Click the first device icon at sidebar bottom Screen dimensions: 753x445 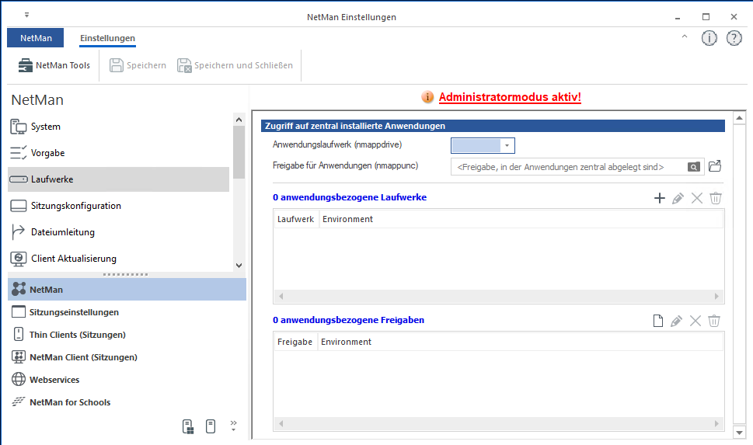coord(188,427)
